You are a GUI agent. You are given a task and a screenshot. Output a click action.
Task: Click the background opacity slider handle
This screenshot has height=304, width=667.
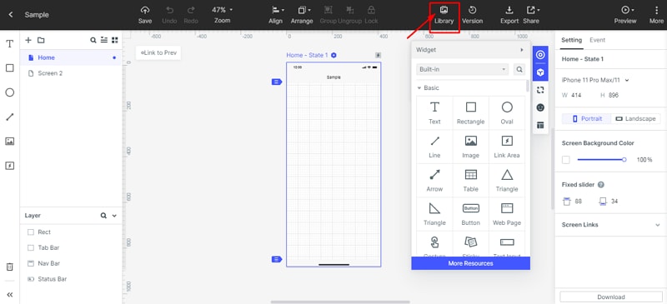pos(624,159)
